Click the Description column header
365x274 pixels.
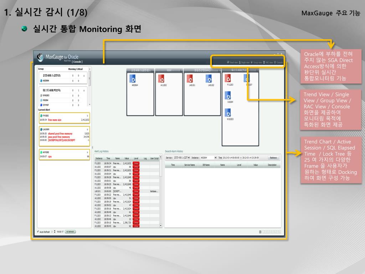272,165
